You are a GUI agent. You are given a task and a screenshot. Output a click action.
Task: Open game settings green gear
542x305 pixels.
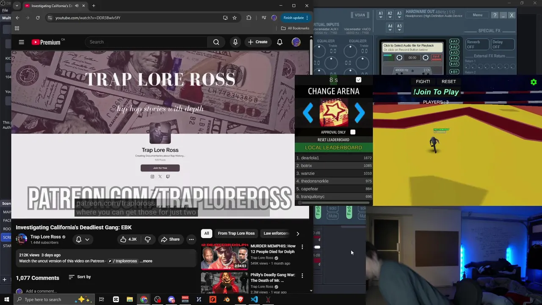pyautogui.click(x=534, y=82)
